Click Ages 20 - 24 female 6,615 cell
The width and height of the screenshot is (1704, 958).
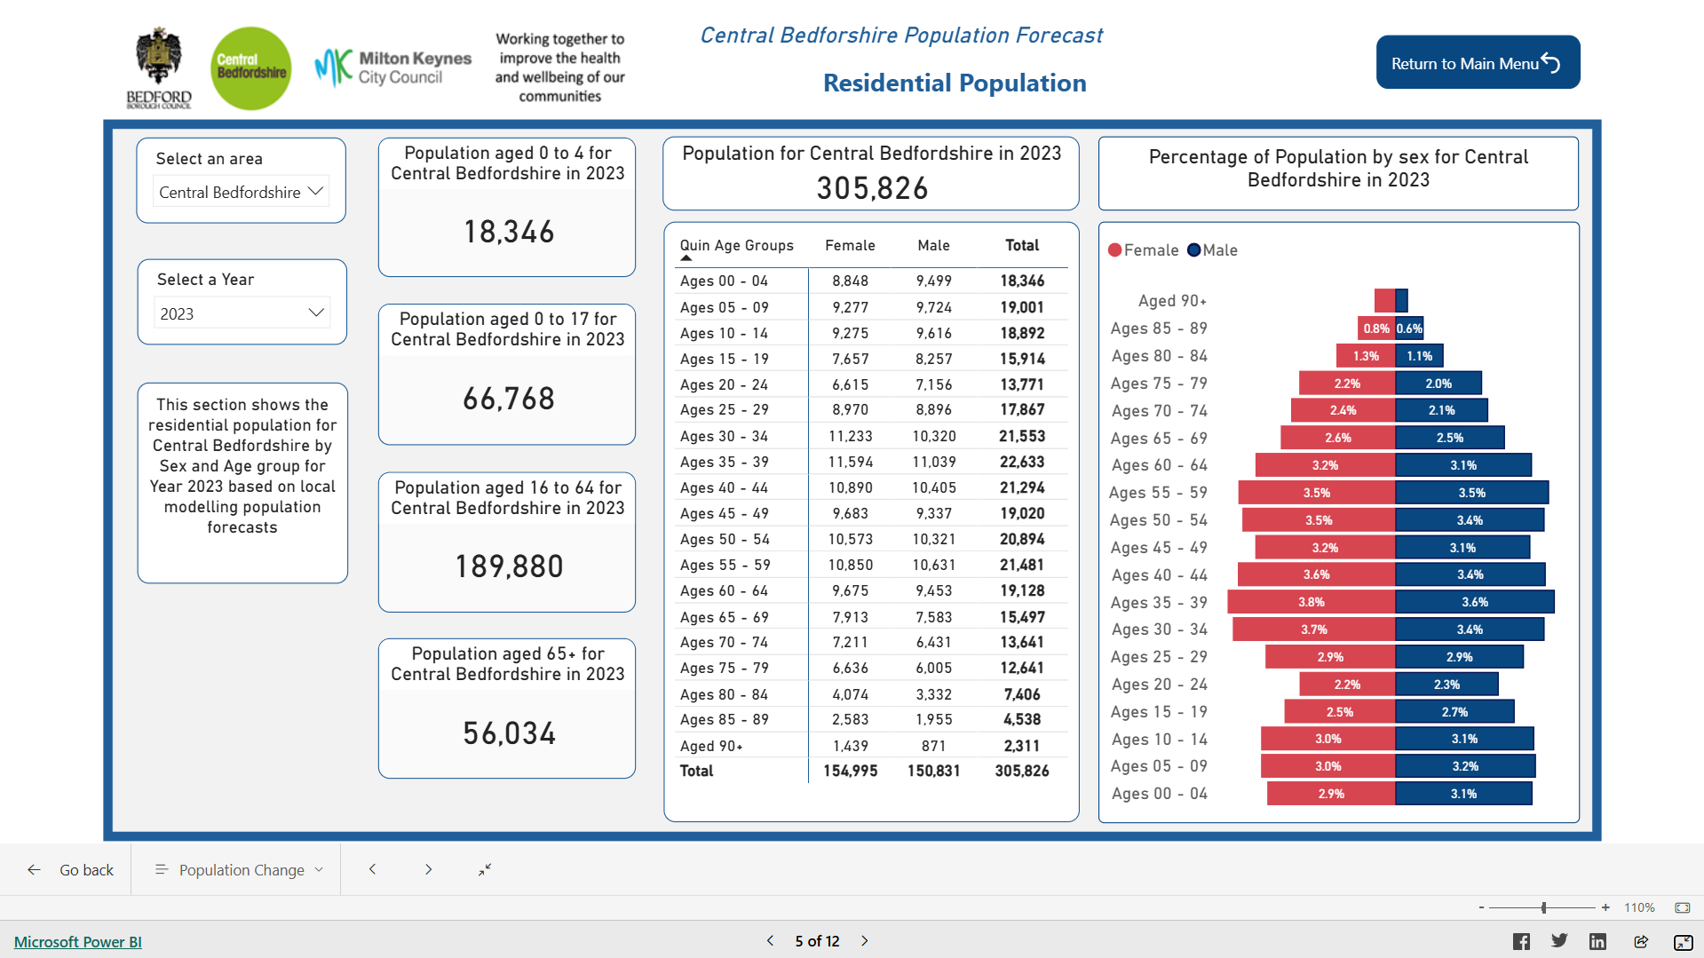(850, 384)
